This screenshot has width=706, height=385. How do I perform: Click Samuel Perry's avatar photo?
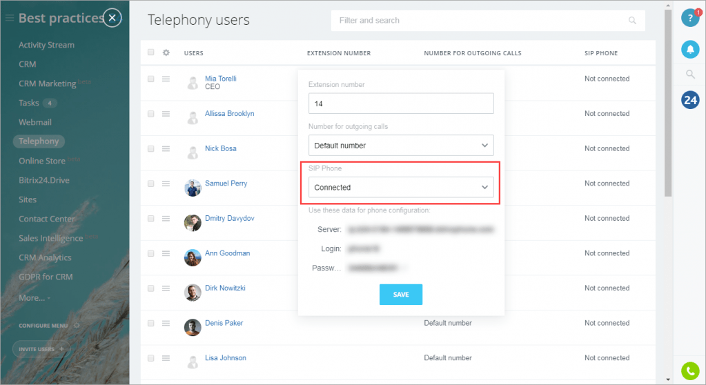tap(193, 188)
